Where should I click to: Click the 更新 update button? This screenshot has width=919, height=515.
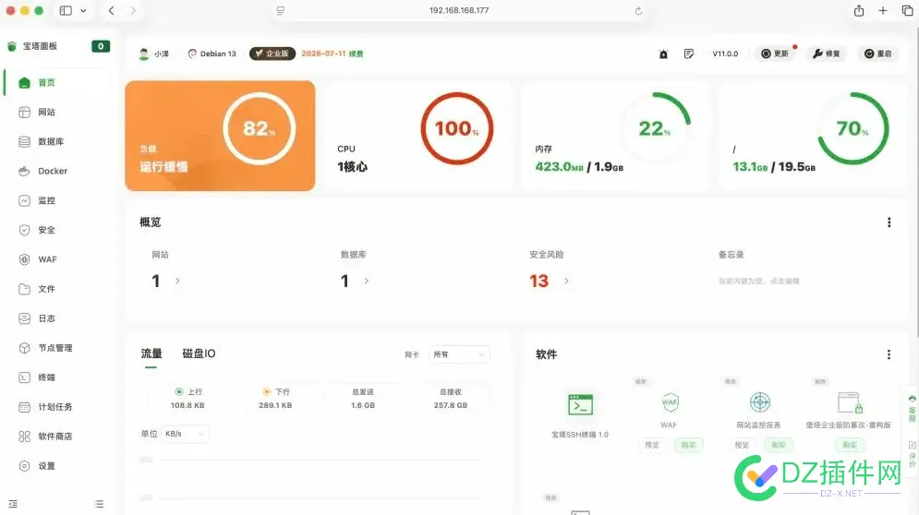tap(775, 54)
